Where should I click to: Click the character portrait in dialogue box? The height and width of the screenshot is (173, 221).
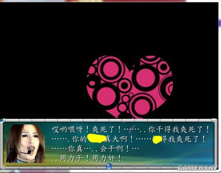pos(25,144)
